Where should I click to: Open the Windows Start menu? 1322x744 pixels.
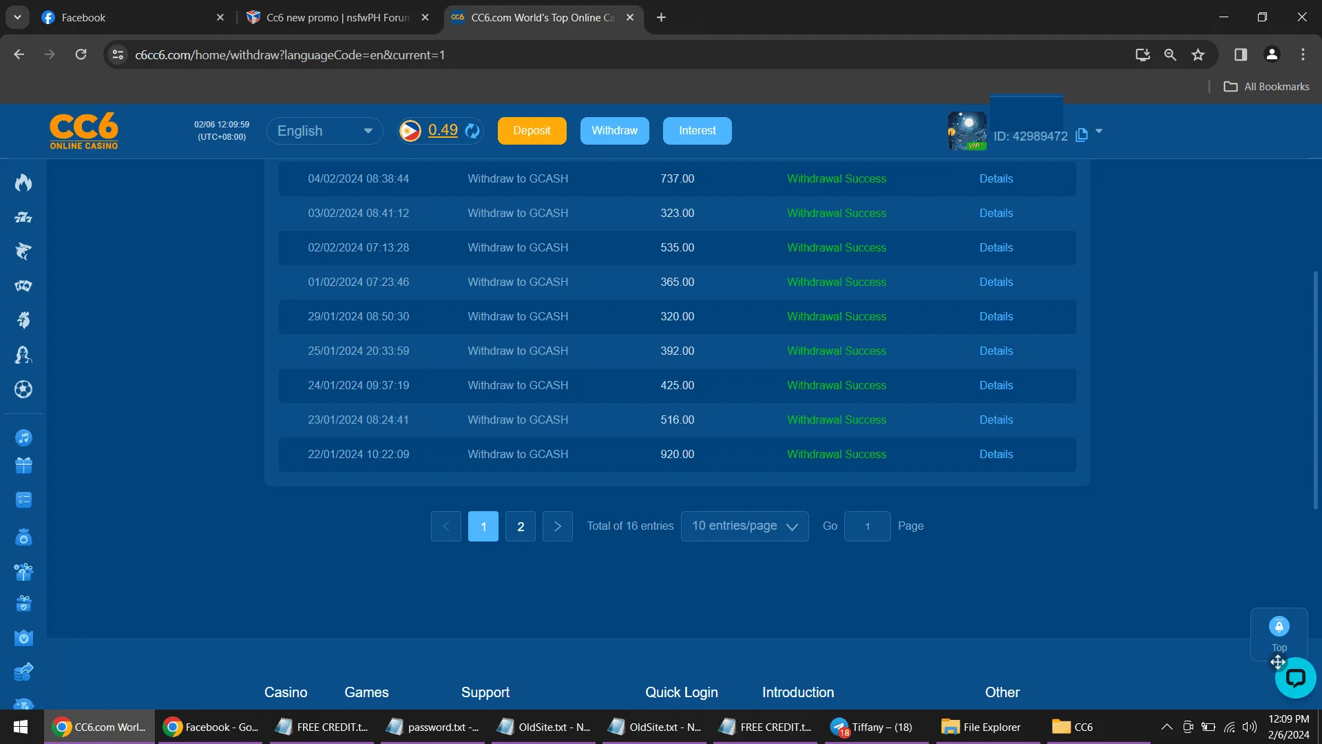[21, 727]
